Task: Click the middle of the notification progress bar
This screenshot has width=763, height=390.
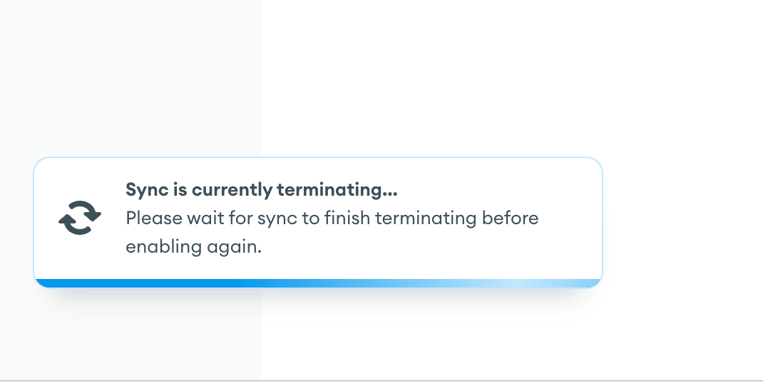Action: coord(318,283)
